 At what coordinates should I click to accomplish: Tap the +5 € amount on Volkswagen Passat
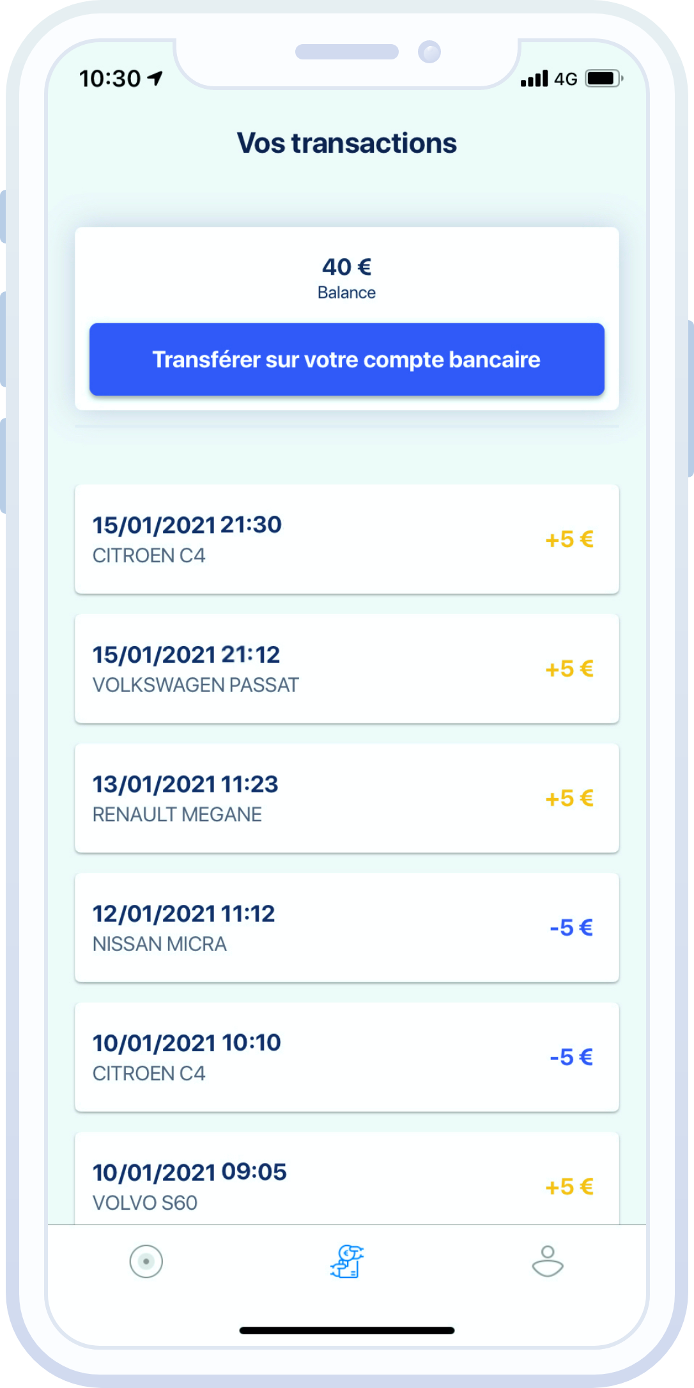569,669
